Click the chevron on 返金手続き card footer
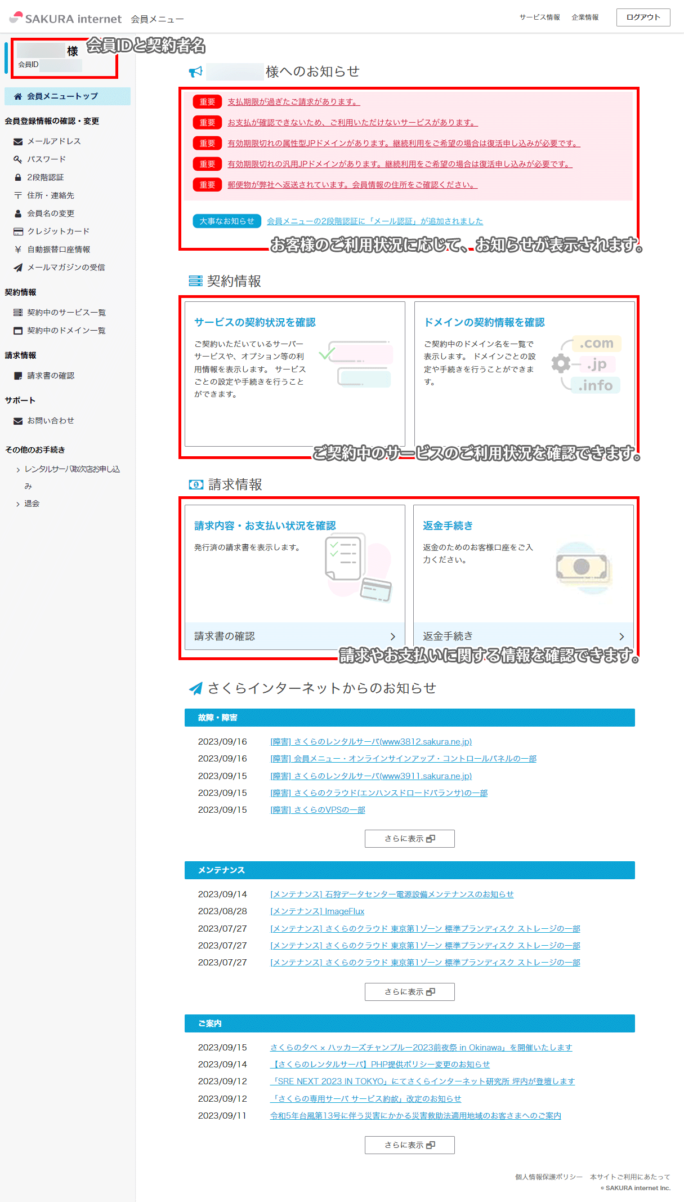684x1202 pixels. (x=622, y=636)
